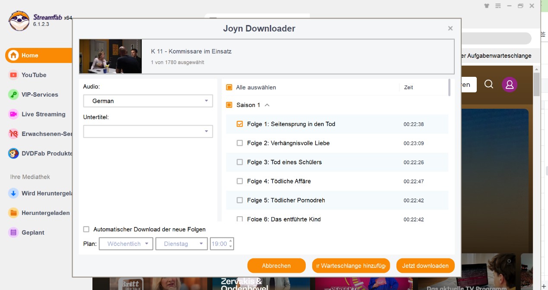Click the StreamFab sloth logo
Viewport: 548px width, 290px height.
[x=19, y=21]
